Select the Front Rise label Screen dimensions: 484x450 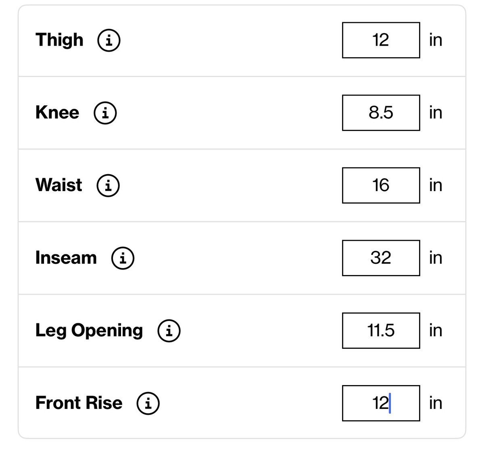point(79,403)
